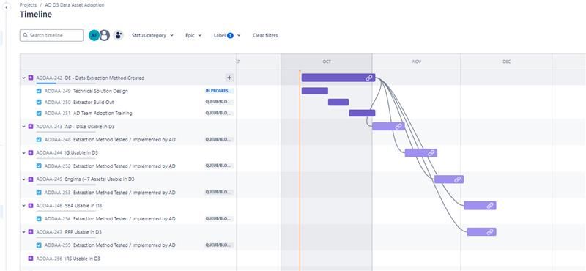This screenshot has height=271, width=586.
Task: Click epic icon of ADDAA-242
Action: point(31,78)
